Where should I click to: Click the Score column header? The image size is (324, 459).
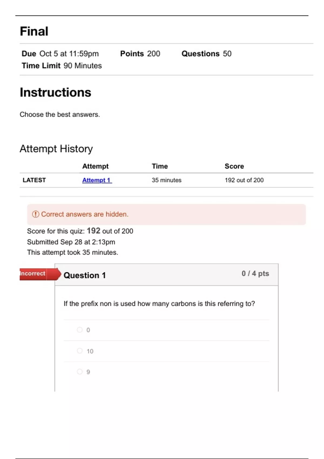pyautogui.click(x=234, y=166)
